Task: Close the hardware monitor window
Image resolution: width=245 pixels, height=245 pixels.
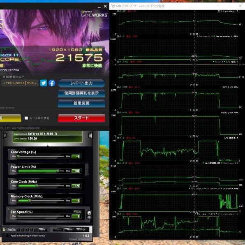Action: click(240, 6)
